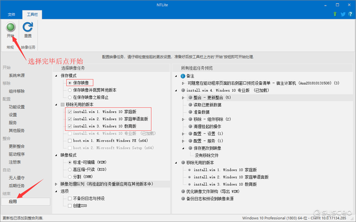Open the 驱动程序 sidebar page
The image size is (356, 222).
click(x=17, y=154)
